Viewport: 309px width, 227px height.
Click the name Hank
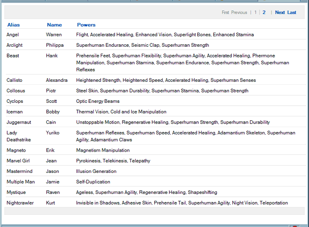[x=52, y=56]
